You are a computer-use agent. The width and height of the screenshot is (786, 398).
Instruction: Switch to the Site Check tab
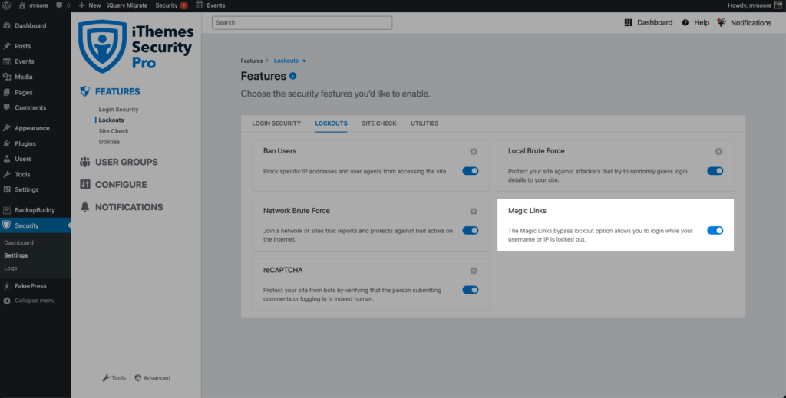click(379, 123)
